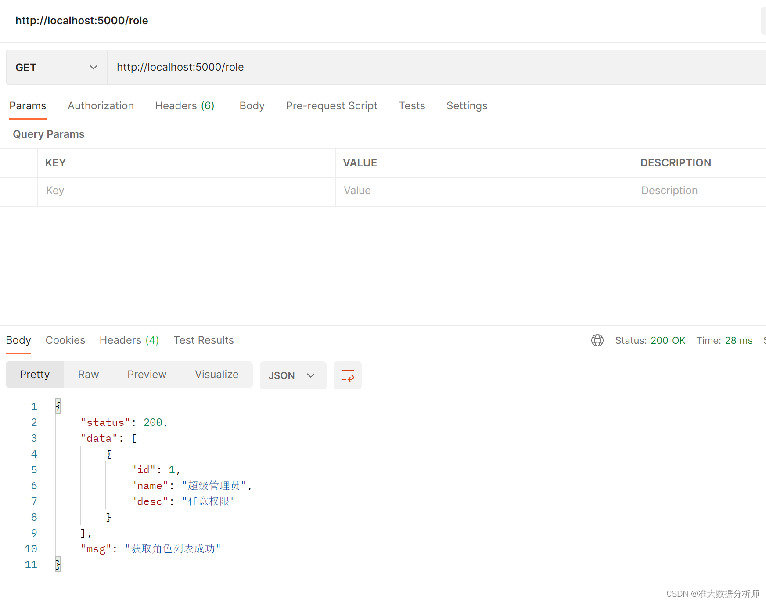
Task: Switch to Preview response view
Action: click(x=147, y=375)
